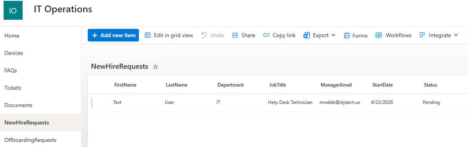The width and height of the screenshot is (468, 147).
Task: Click the NewHireRequests list heading
Action: coord(120,66)
